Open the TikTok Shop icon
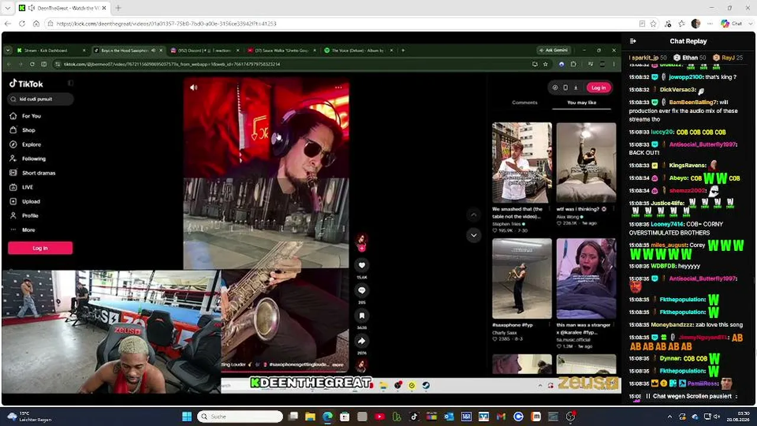 (13, 130)
